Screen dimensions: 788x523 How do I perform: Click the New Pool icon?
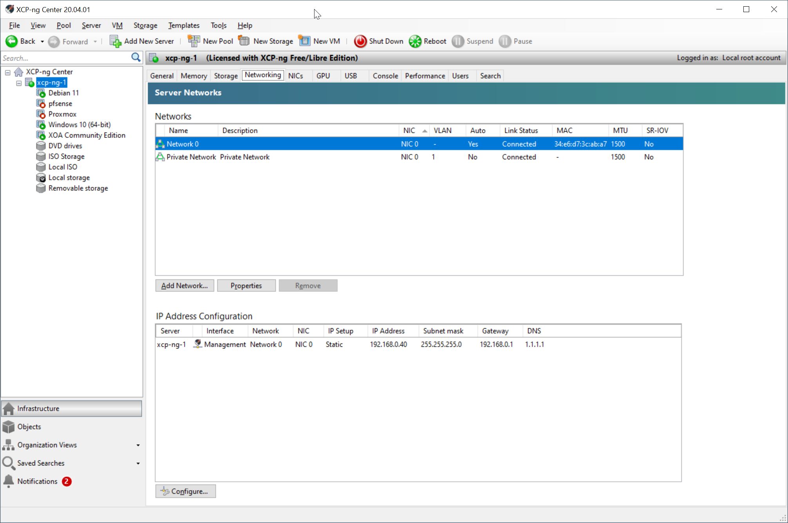click(x=193, y=41)
